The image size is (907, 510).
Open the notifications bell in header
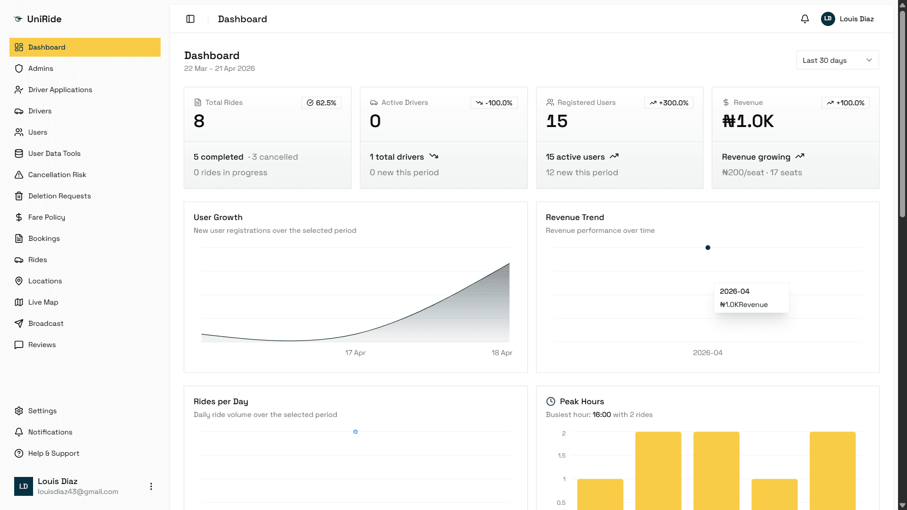[x=805, y=19]
